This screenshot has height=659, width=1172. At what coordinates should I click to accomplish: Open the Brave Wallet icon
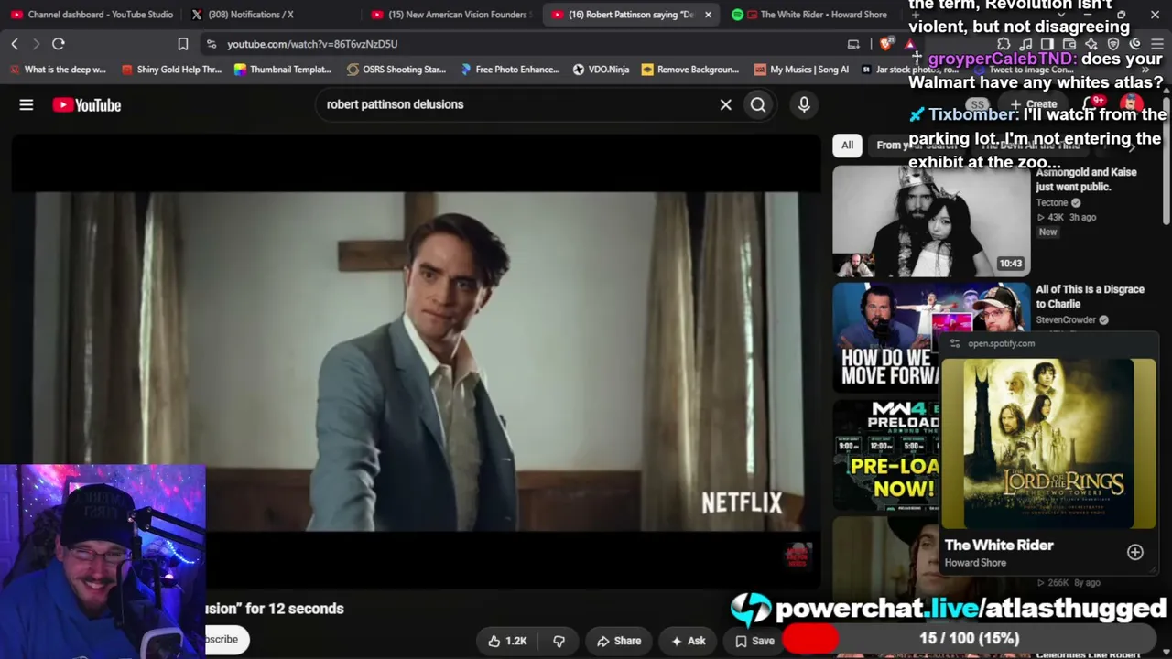click(1069, 44)
